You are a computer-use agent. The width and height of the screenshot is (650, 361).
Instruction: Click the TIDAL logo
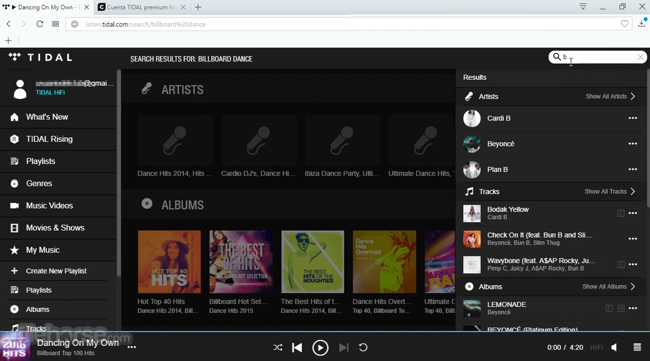coord(40,57)
